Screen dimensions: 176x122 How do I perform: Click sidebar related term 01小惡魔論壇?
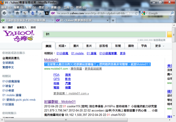(x=11, y=81)
